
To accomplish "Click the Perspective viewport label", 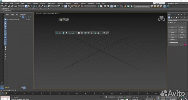I will point(40,14).
